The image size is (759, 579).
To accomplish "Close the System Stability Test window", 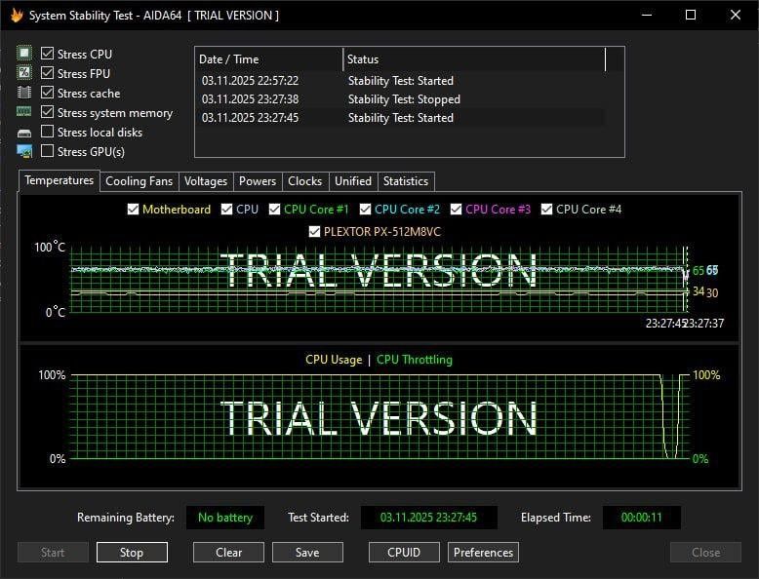I will [736, 15].
